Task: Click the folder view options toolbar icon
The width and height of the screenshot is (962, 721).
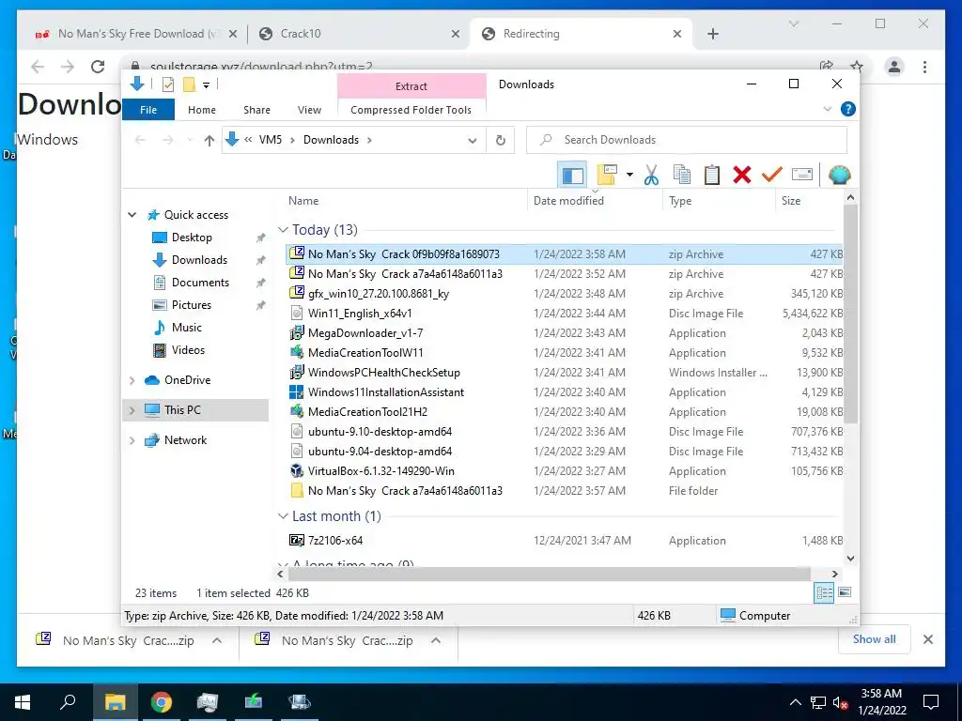Action: [606, 175]
